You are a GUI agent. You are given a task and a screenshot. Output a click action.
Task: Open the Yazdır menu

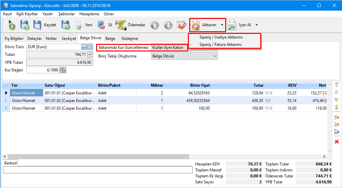(x=48, y=14)
